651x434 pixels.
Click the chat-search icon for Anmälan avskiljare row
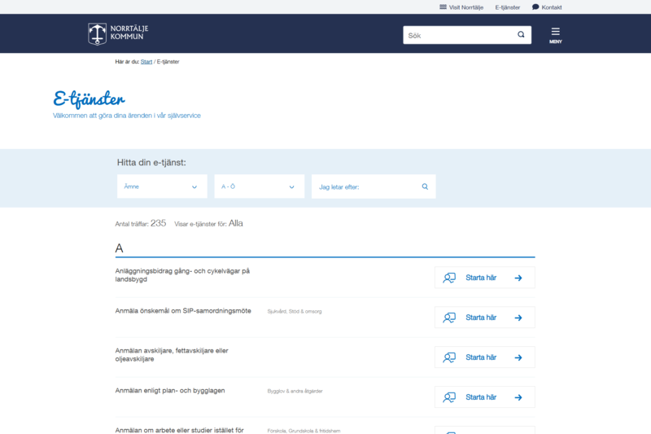(x=448, y=357)
